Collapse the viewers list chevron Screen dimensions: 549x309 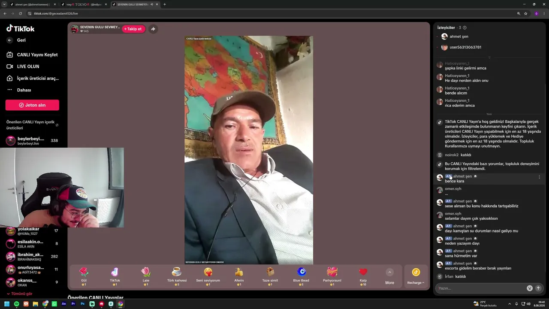pos(489,57)
